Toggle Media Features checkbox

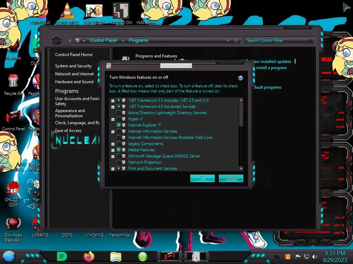(119, 150)
